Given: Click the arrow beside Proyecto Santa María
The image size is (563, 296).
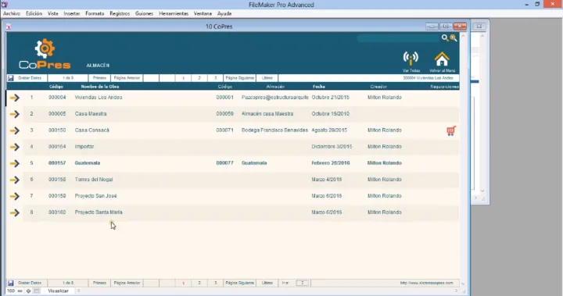Looking at the screenshot, I should click(14, 212).
